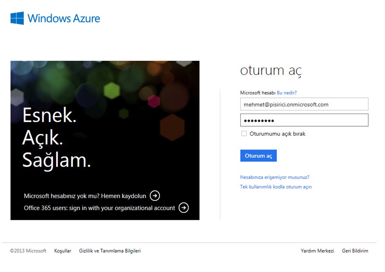Viewport: 385px width, 272px height.
Task: Click arrow icon beside Hemen kaydolun
Action: (155, 196)
